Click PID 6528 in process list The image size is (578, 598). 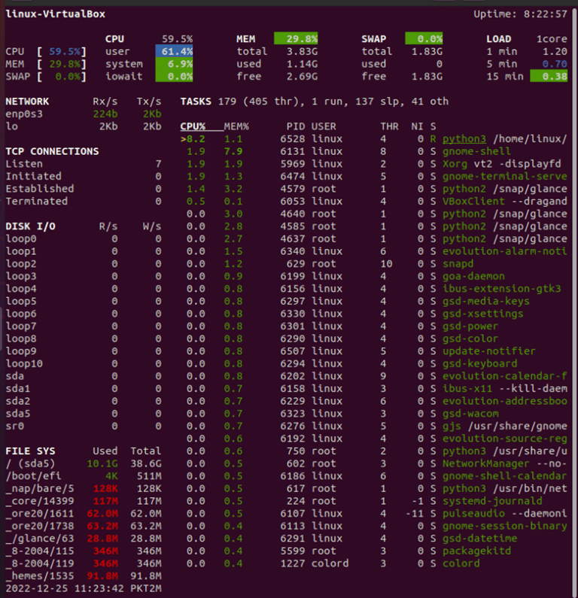tap(293, 139)
